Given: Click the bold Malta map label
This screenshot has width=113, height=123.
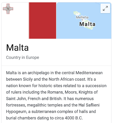Looking at the screenshot, I should tap(87, 24).
